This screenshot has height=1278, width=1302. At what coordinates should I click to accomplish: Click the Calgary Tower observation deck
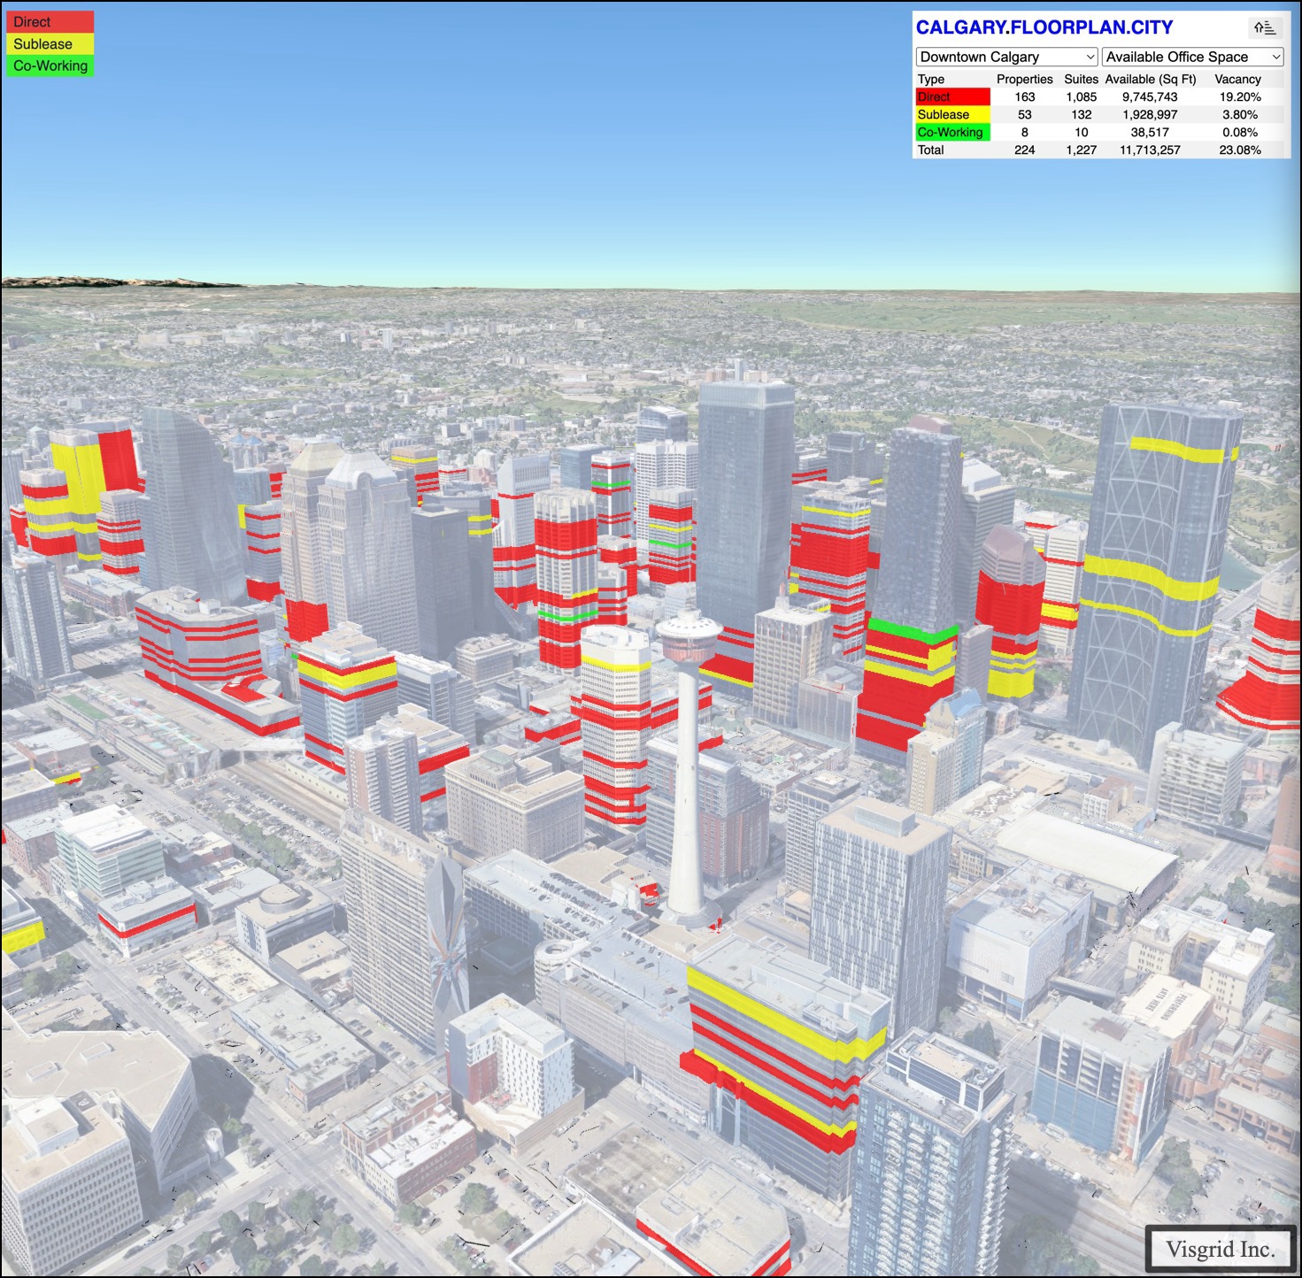pyautogui.click(x=689, y=635)
